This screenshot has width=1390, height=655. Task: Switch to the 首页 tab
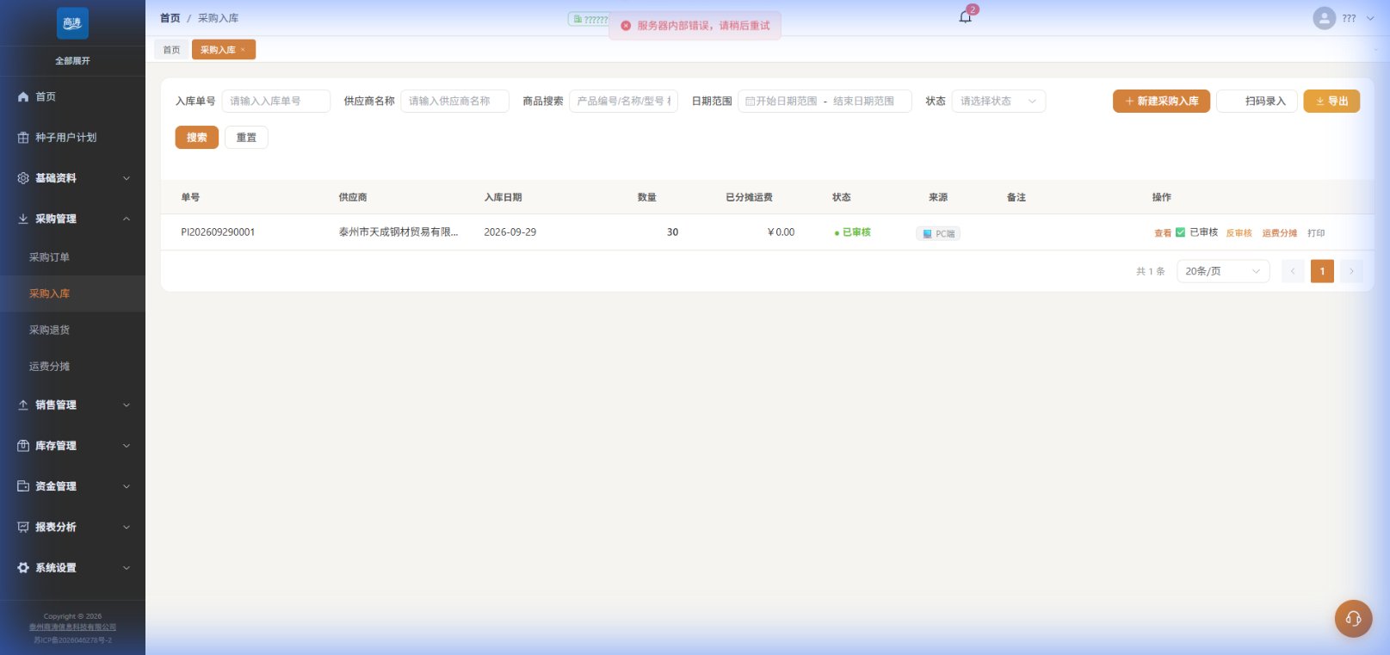[x=172, y=50]
